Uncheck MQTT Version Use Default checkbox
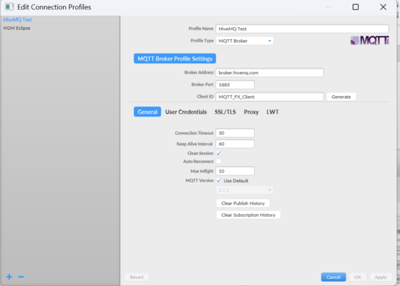The width and height of the screenshot is (400, 286). pyautogui.click(x=219, y=181)
